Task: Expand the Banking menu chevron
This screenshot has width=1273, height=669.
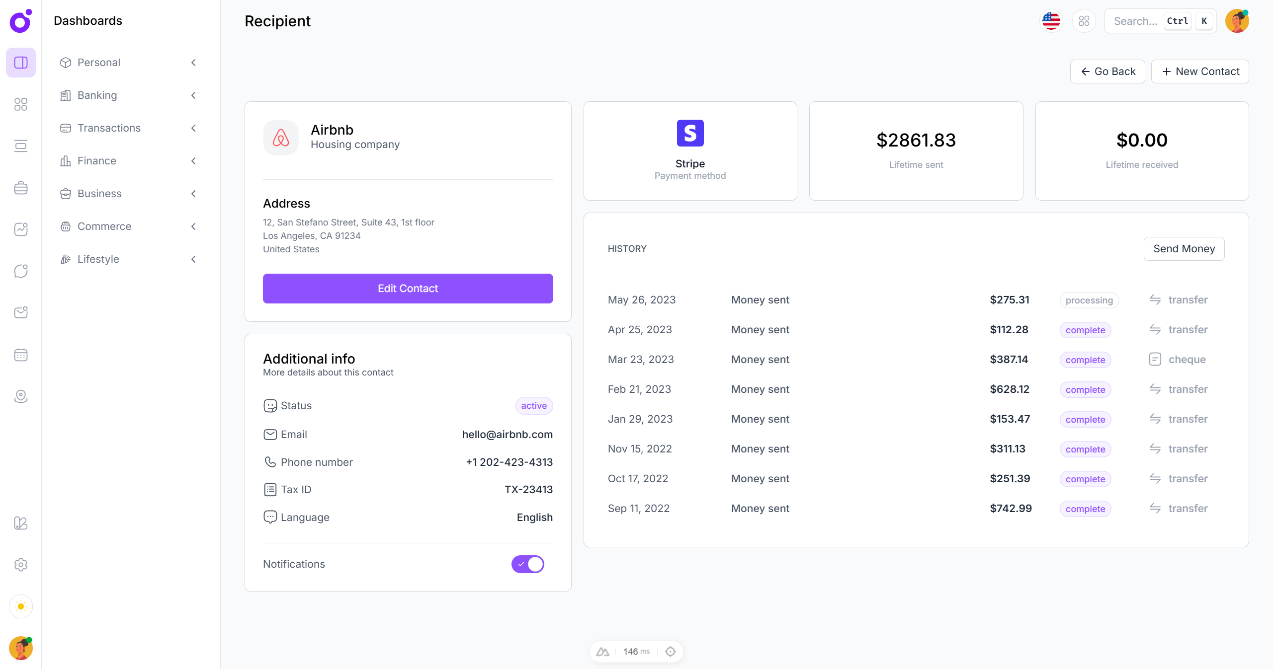Action: tap(193, 95)
